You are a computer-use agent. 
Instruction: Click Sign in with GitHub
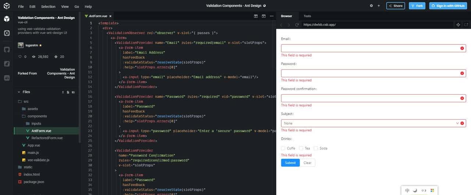pos(448,6)
